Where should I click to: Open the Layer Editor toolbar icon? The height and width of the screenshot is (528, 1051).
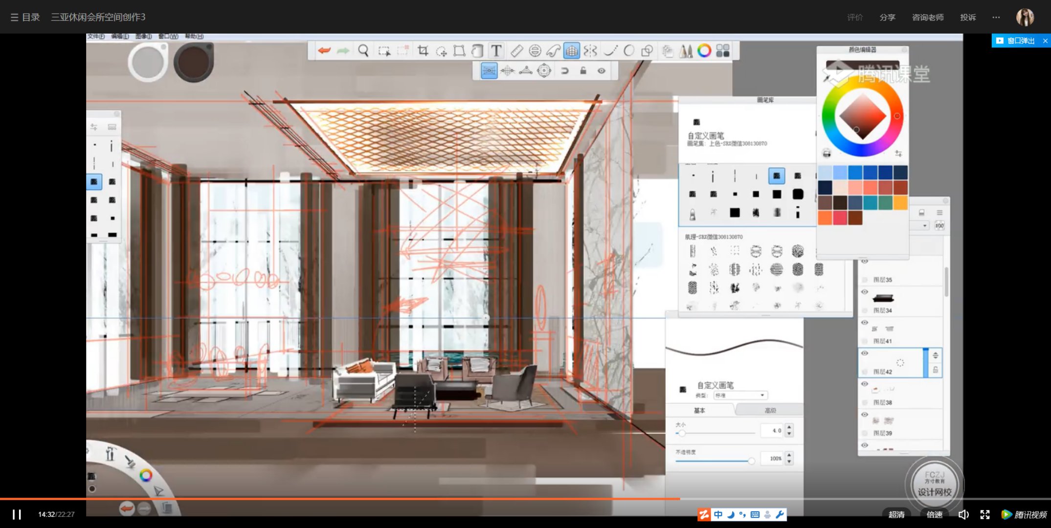[667, 51]
